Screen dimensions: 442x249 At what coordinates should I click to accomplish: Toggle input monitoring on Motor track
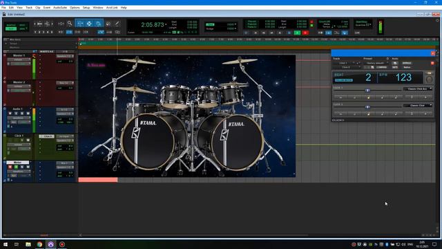point(16,167)
